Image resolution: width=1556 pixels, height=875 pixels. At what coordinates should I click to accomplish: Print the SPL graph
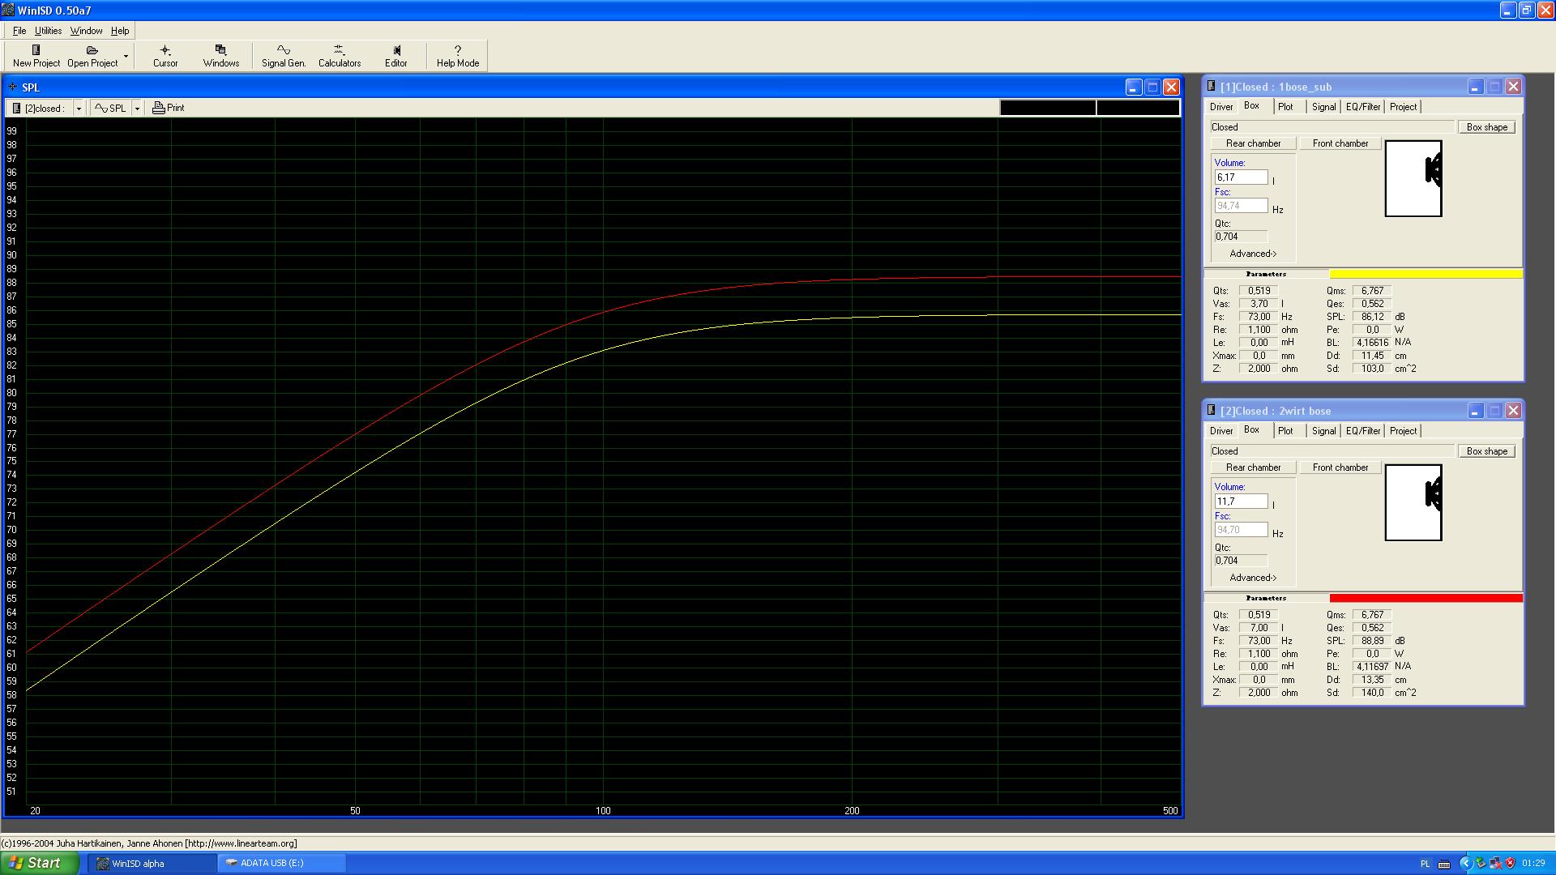point(169,108)
